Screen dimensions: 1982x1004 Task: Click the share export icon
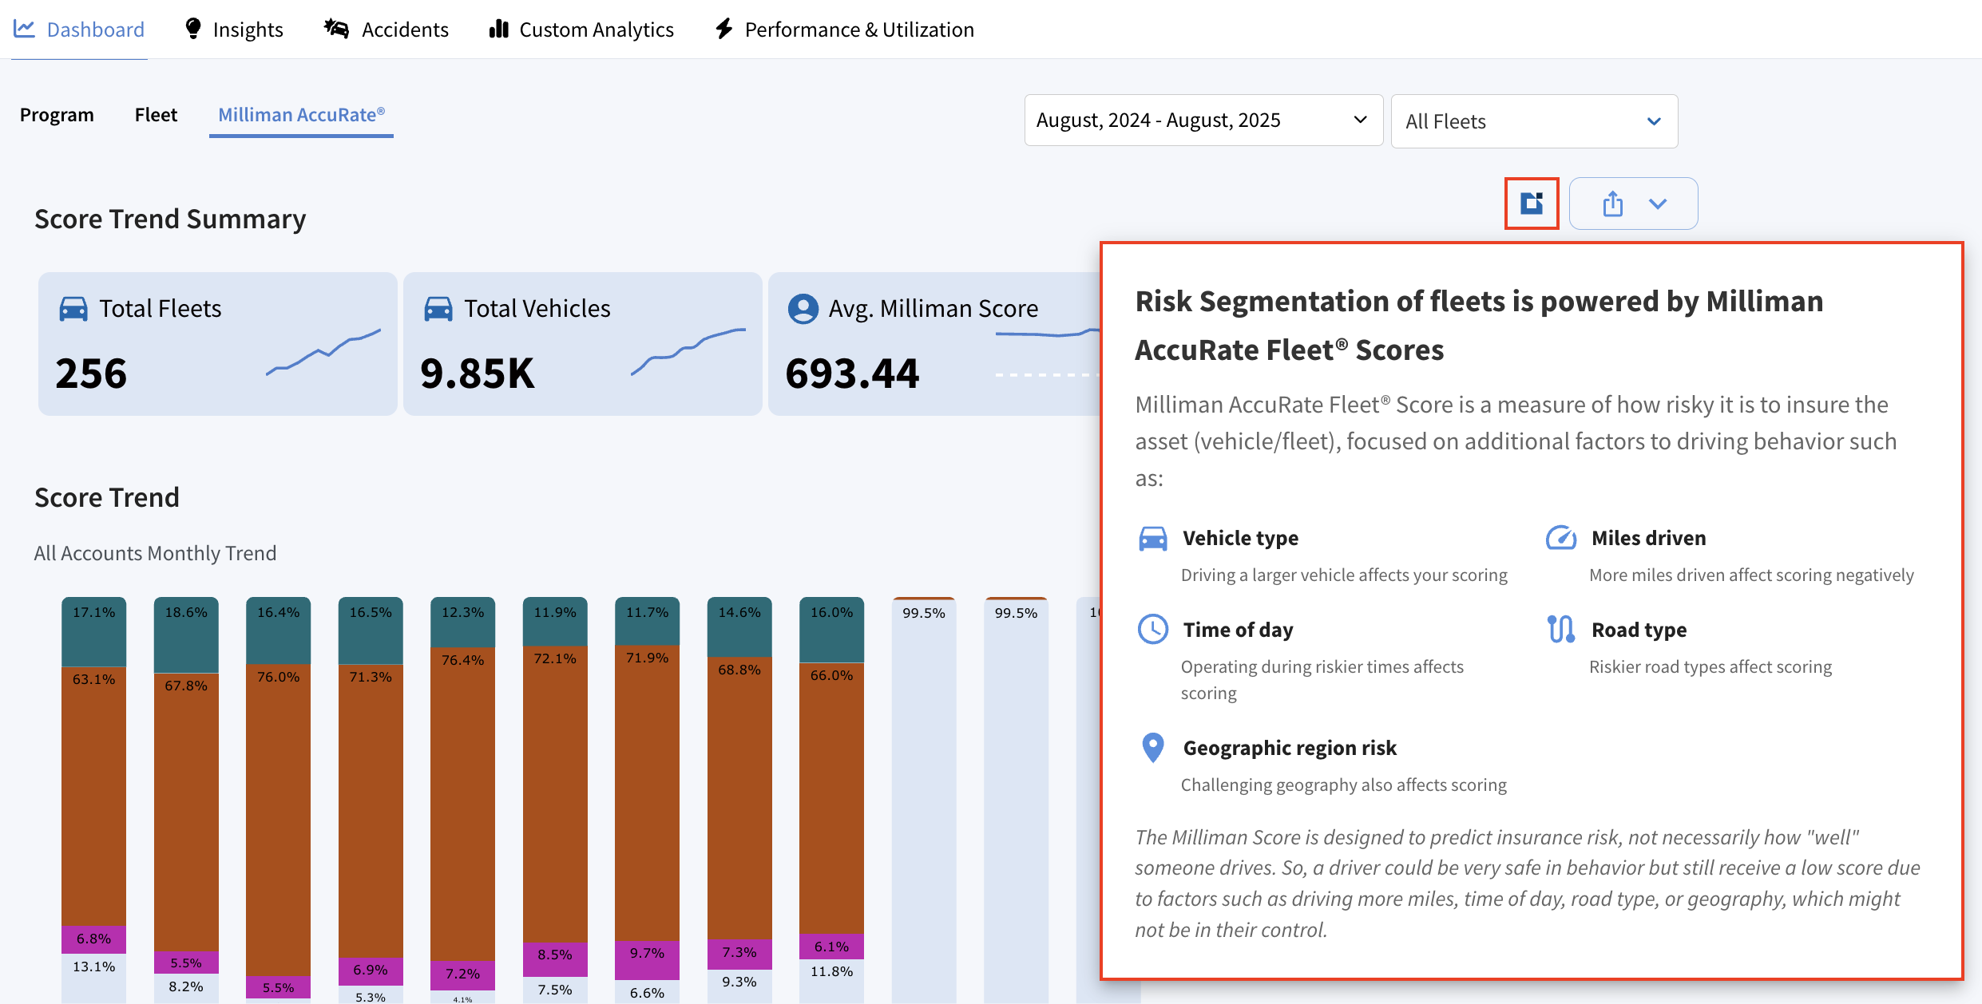tap(1612, 204)
